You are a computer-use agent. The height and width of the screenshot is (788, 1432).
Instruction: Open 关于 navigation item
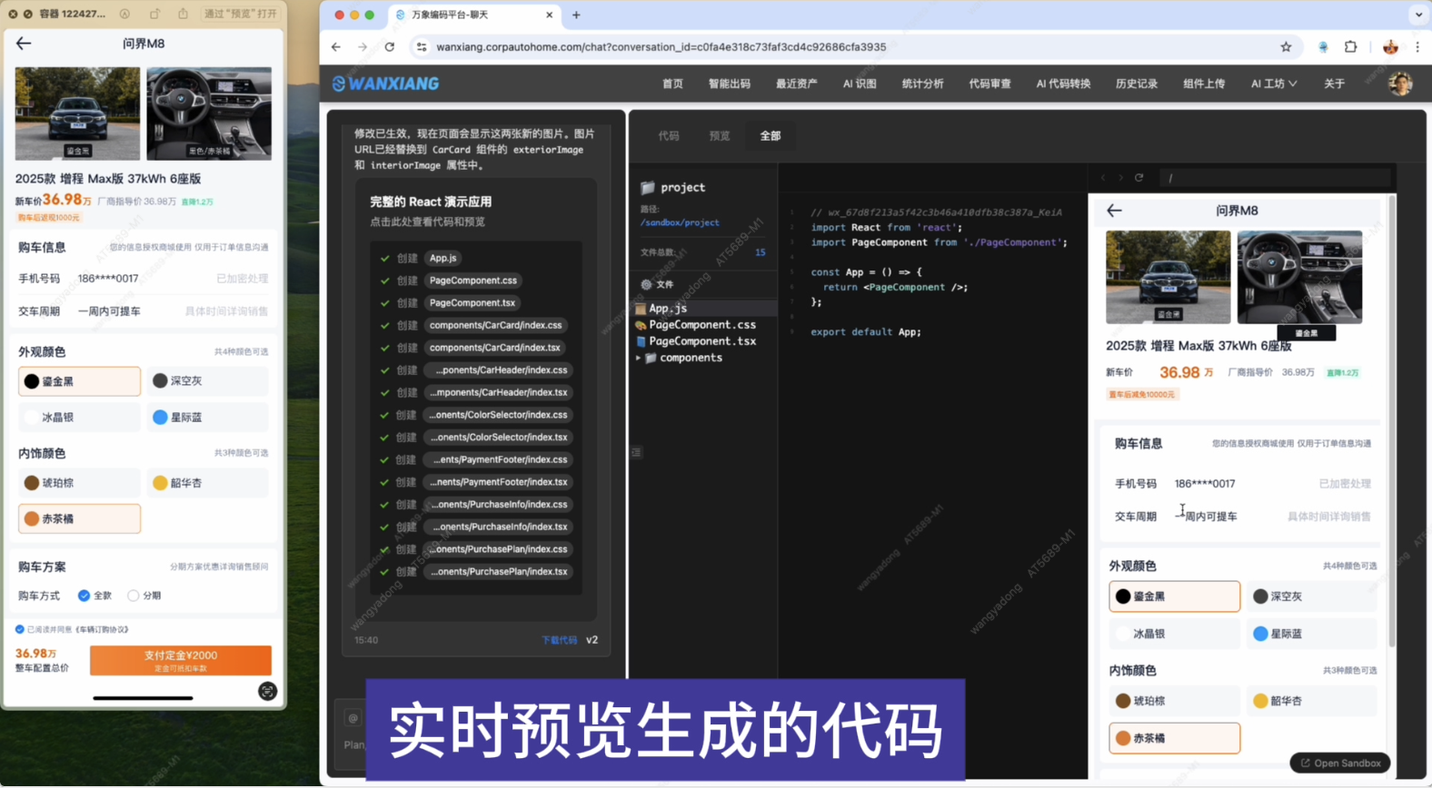point(1334,84)
